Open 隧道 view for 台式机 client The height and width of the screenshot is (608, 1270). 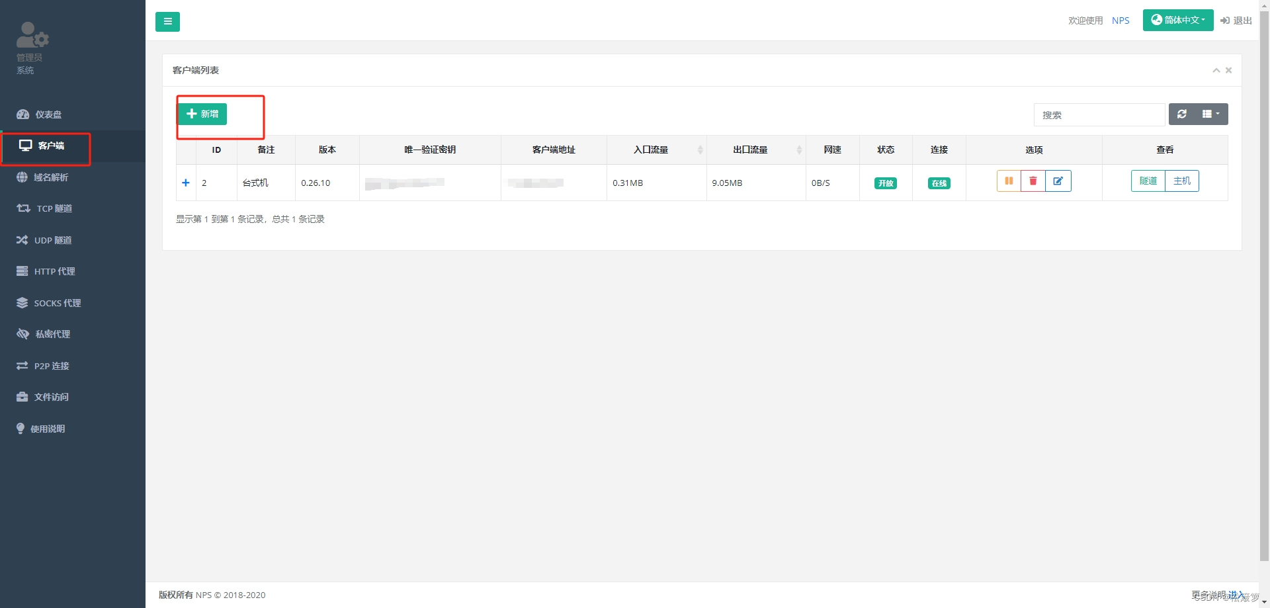1148,181
